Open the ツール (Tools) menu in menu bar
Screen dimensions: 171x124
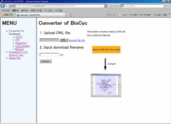(x=48, y=11)
